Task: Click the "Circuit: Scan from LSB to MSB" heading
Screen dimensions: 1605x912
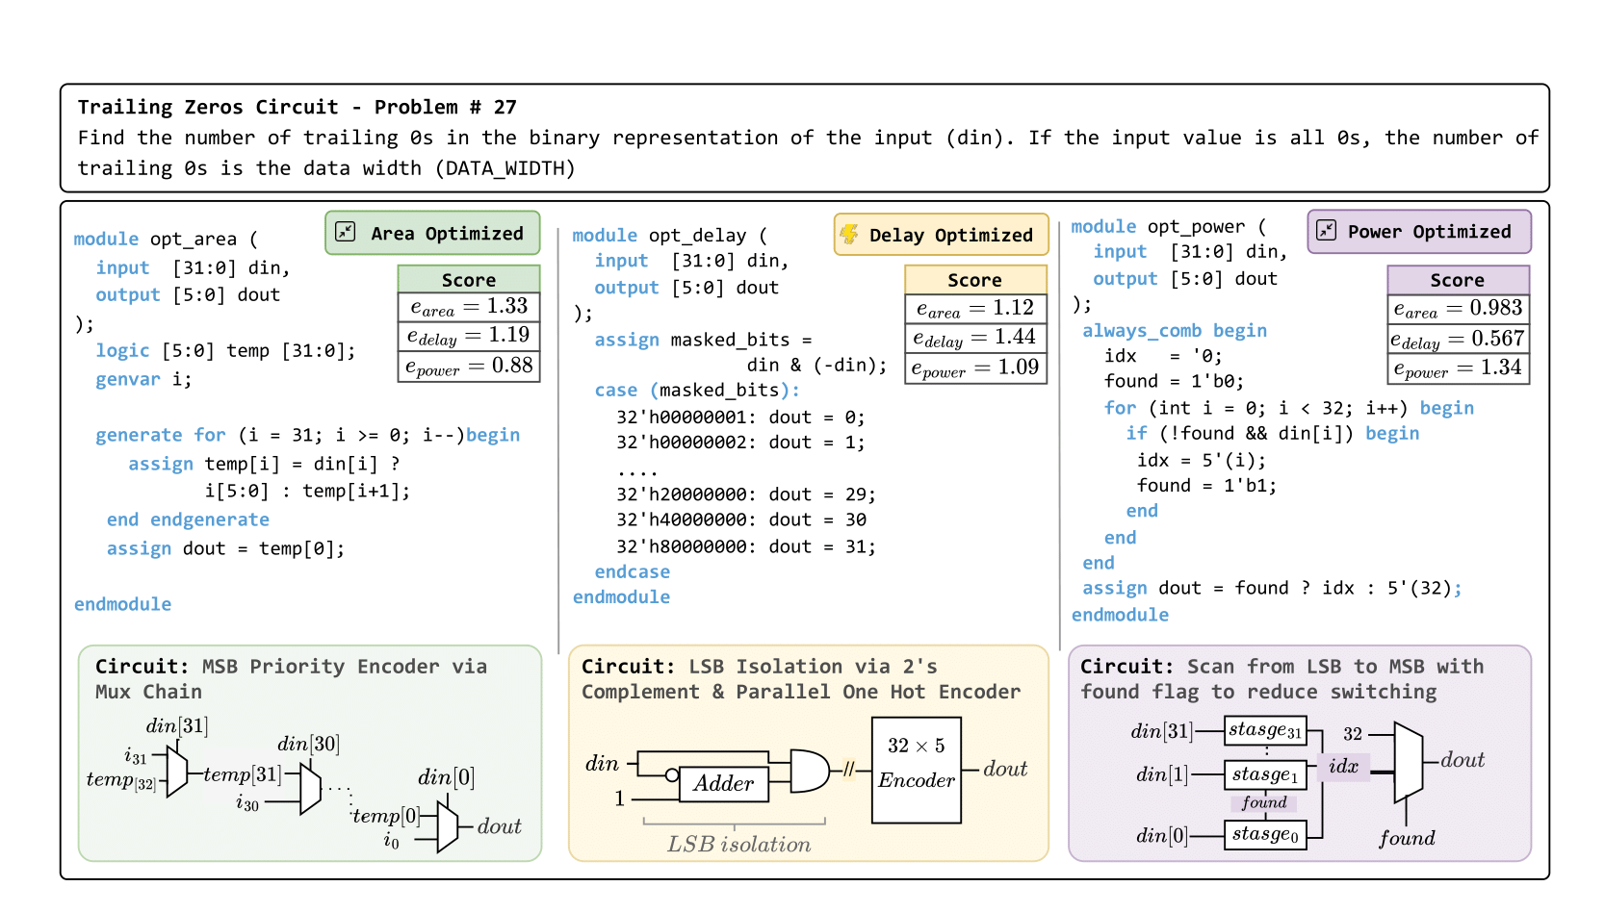Action: [x=1281, y=678]
